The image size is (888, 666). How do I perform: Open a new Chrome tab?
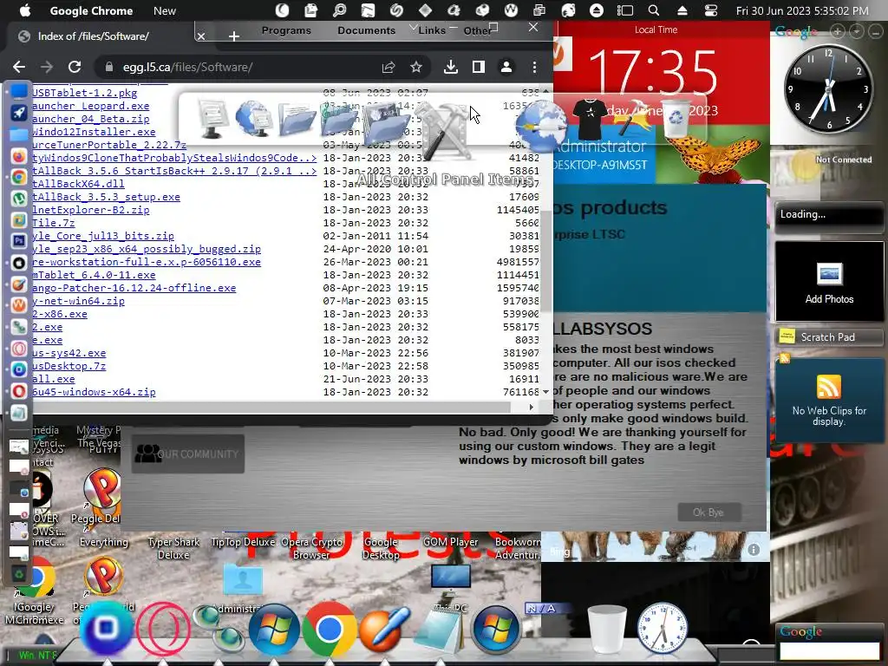point(234,36)
